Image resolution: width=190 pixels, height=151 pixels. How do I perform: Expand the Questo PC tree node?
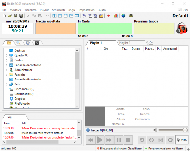coord(7,55)
